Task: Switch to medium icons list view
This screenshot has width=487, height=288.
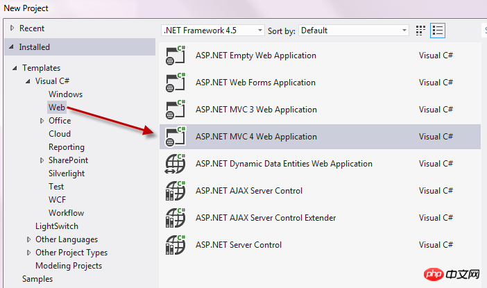Action: coord(438,31)
